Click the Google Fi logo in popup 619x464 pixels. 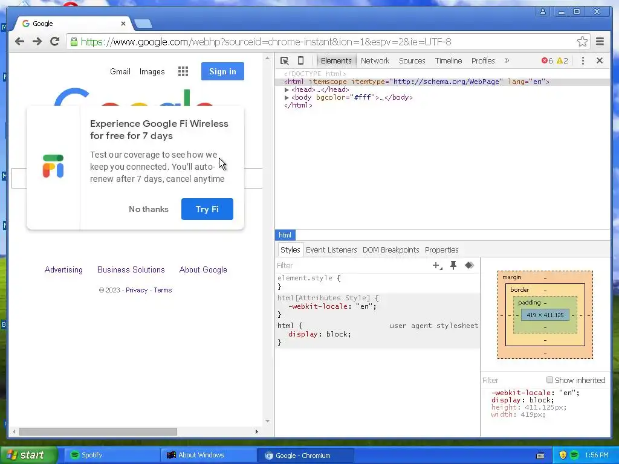click(x=53, y=166)
